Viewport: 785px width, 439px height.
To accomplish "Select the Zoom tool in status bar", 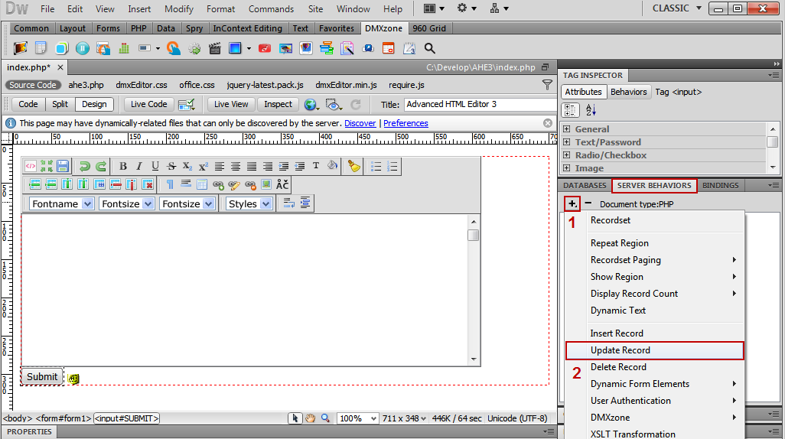I will click(x=325, y=418).
